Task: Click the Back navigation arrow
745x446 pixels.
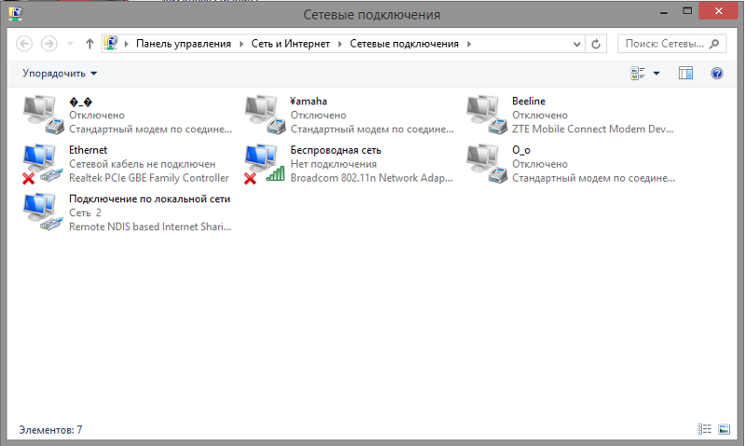Action: (24, 44)
